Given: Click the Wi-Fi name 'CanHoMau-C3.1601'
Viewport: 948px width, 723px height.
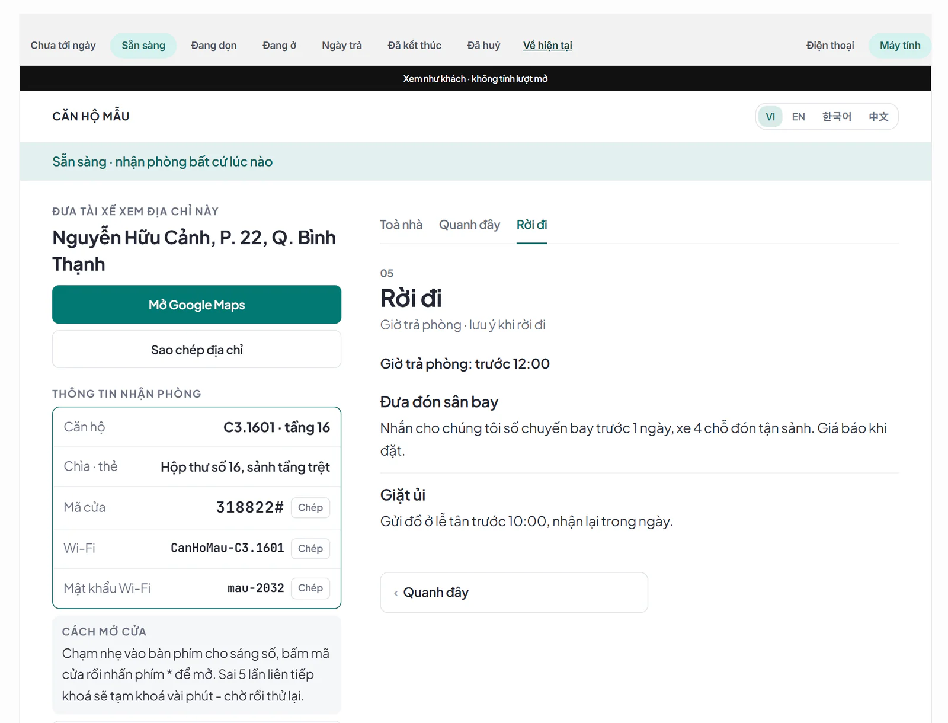Looking at the screenshot, I should pos(228,548).
